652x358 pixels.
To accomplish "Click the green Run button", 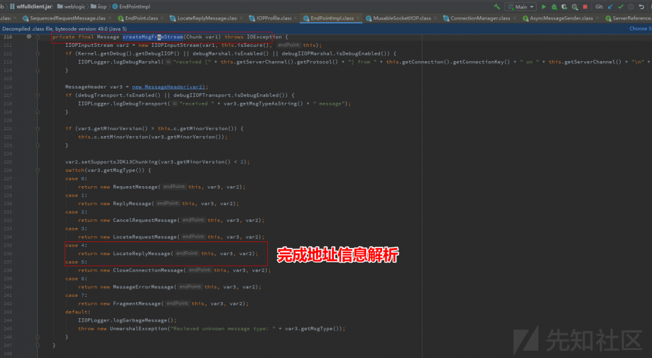I will click(x=544, y=7).
